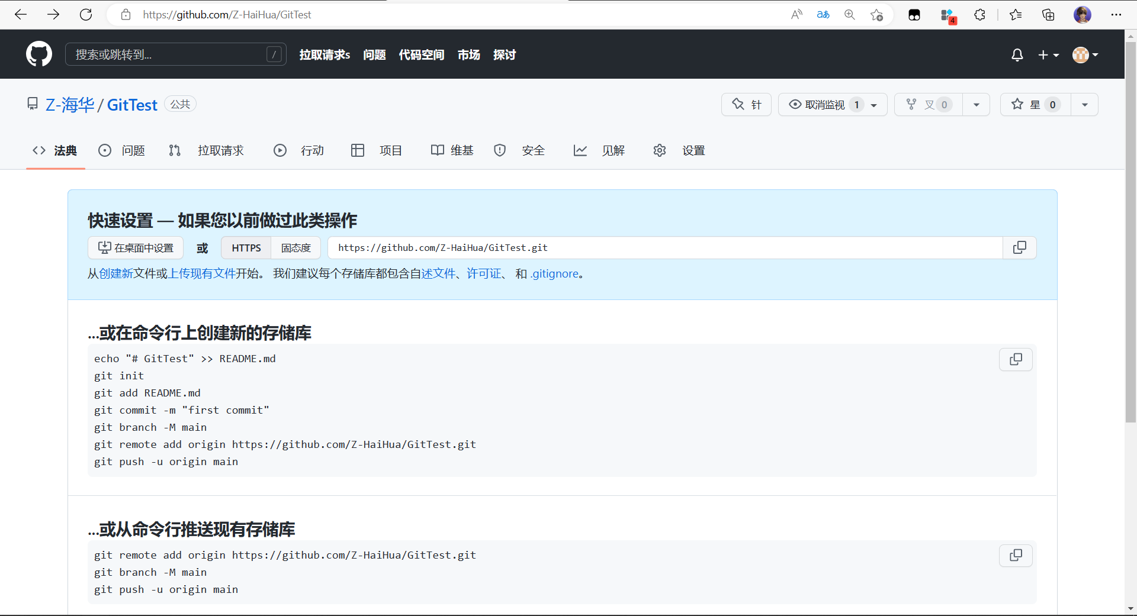Image resolution: width=1137 pixels, height=616 pixels.
Task: Follow the README file link
Action: coord(438,273)
